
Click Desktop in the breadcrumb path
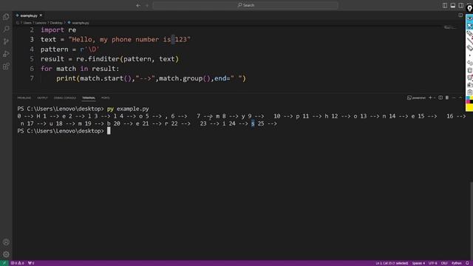point(56,23)
